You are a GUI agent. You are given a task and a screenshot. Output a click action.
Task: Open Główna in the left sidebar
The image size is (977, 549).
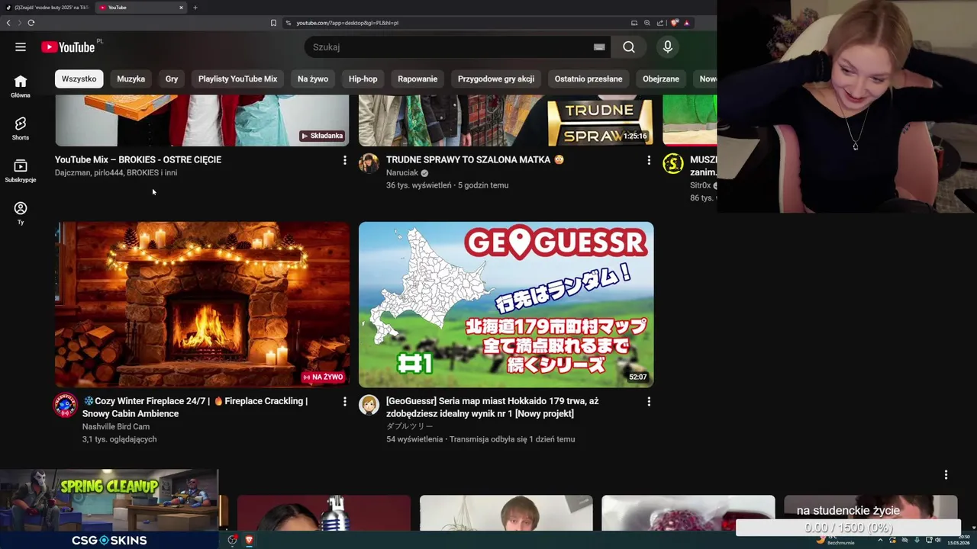(x=21, y=86)
